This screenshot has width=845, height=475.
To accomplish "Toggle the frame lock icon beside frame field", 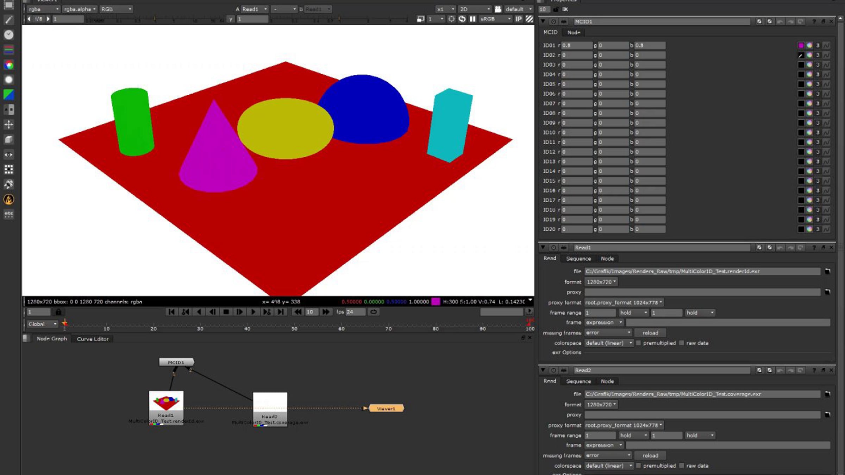I will tap(58, 312).
